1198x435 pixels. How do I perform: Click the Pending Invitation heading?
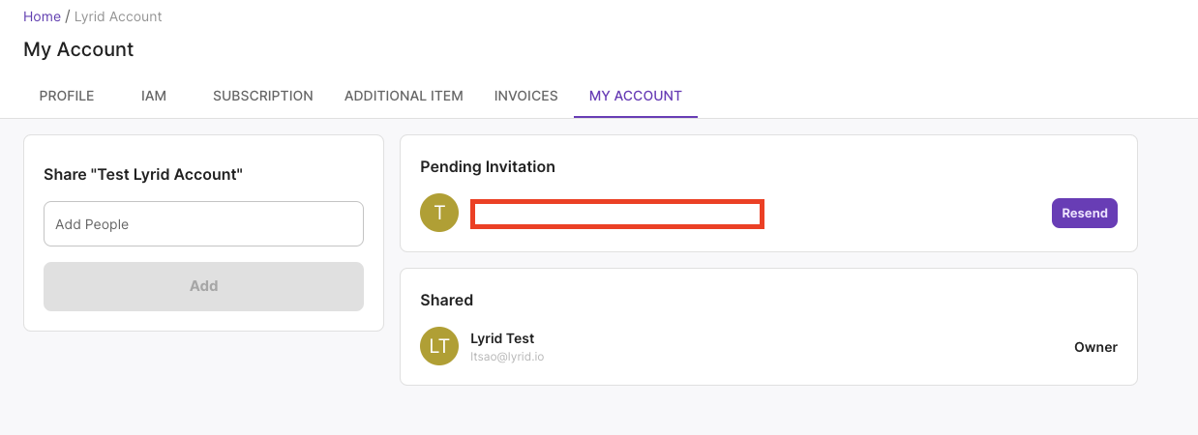pyautogui.click(x=488, y=166)
